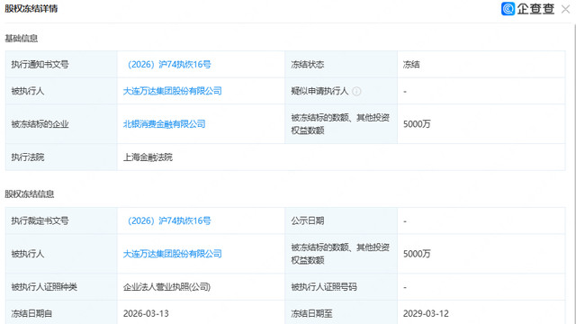The height and width of the screenshot is (324, 576).
Task: Click 5000万 value in 股权冻结信息 table
Action: pos(417,254)
